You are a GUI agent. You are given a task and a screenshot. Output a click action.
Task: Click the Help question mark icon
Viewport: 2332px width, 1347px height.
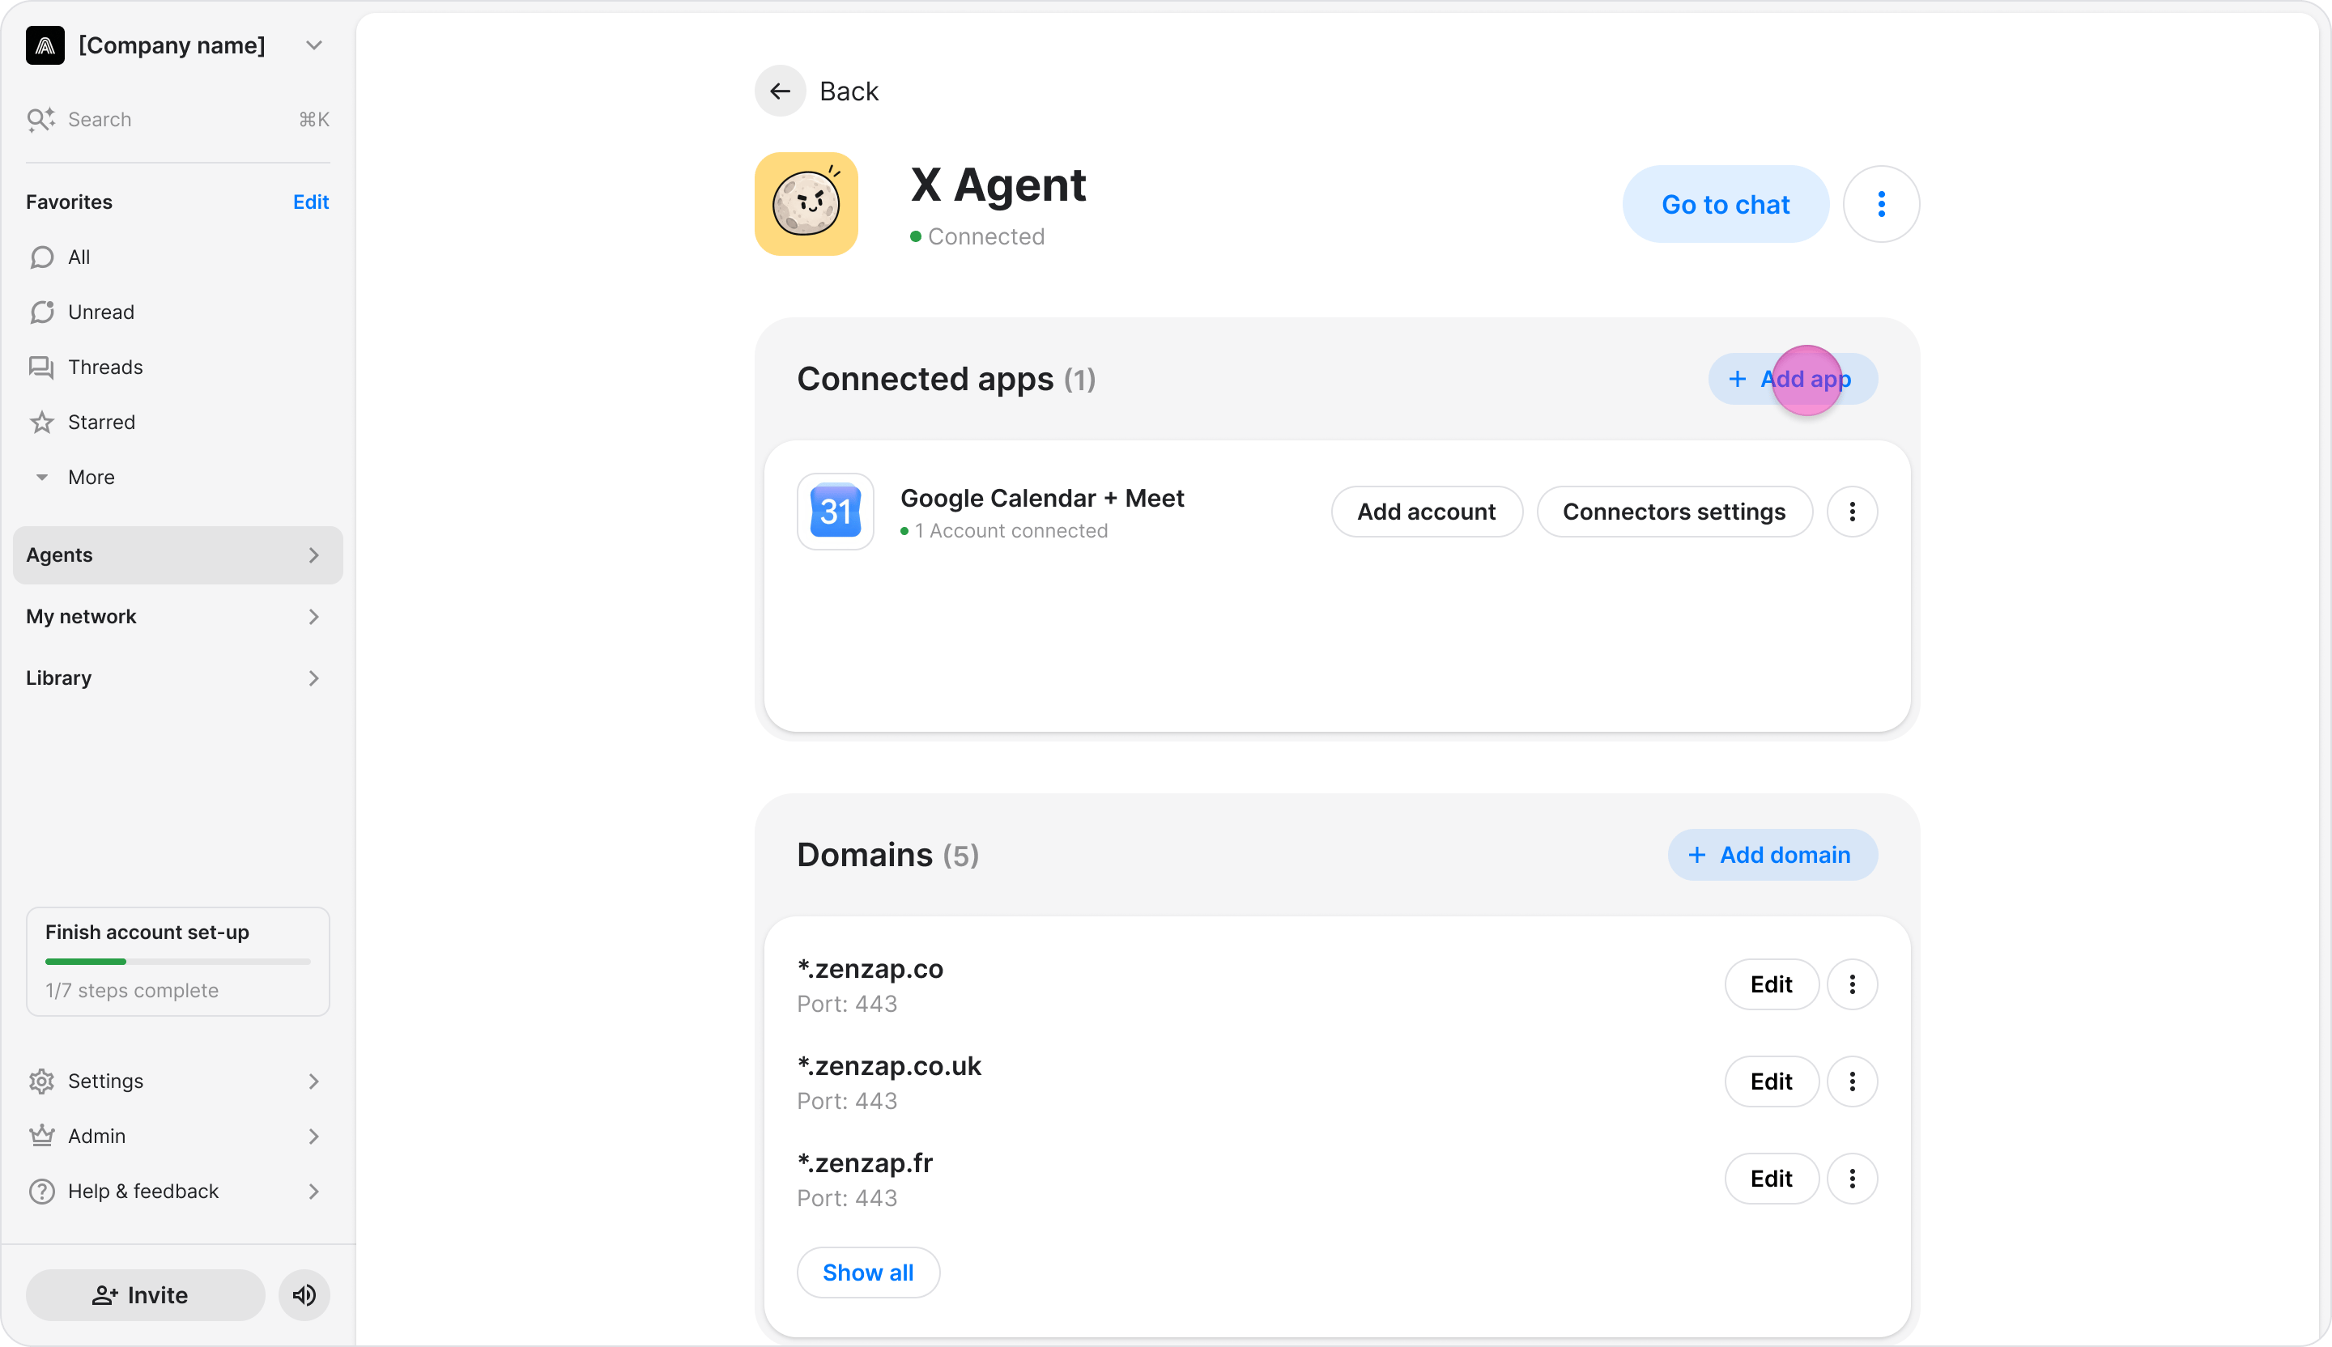pyautogui.click(x=41, y=1191)
